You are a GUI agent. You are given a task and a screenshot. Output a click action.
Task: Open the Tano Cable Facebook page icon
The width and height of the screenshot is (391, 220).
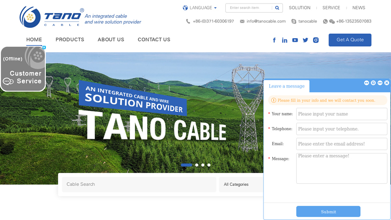click(x=274, y=40)
